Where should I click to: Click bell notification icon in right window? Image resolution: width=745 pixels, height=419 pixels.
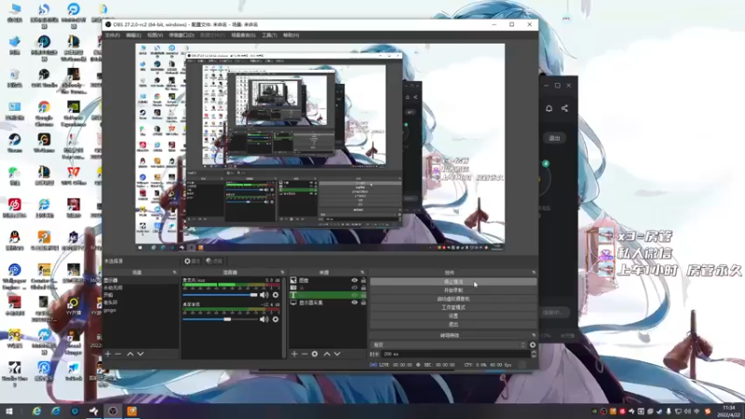pyautogui.click(x=549, y=108)
